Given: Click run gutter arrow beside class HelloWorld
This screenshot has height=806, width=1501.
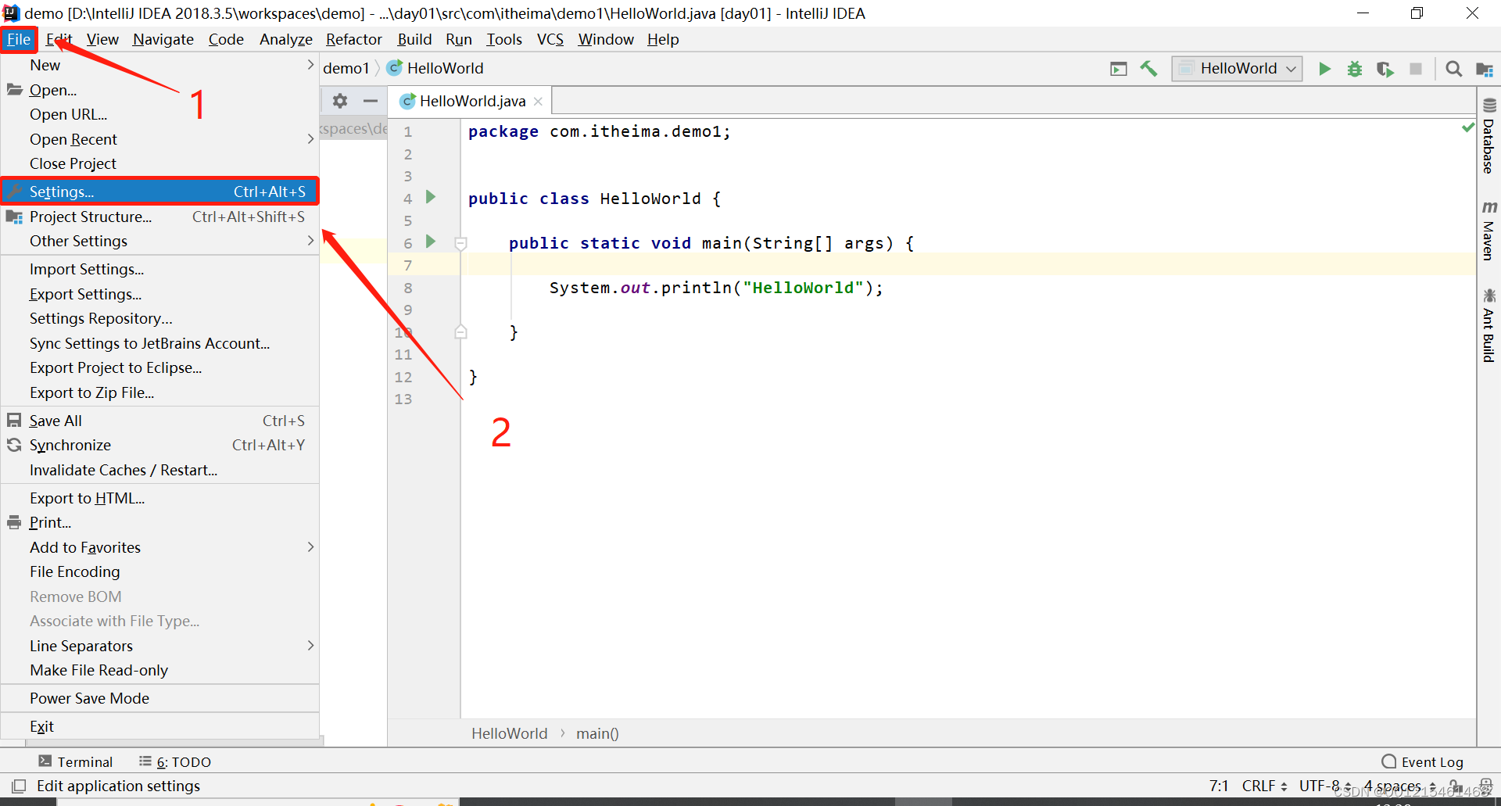Looking at the screenshot, I should pyautogui.click(x=431, y=197).
